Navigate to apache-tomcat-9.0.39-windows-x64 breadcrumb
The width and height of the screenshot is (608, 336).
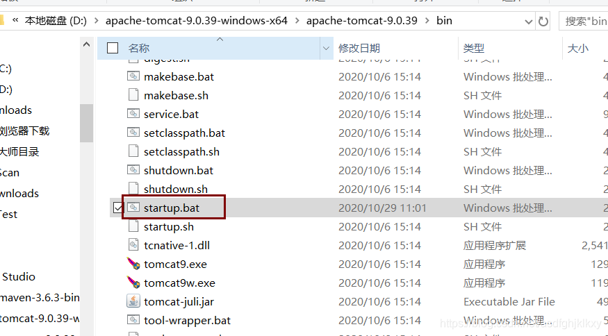(197, 21)
